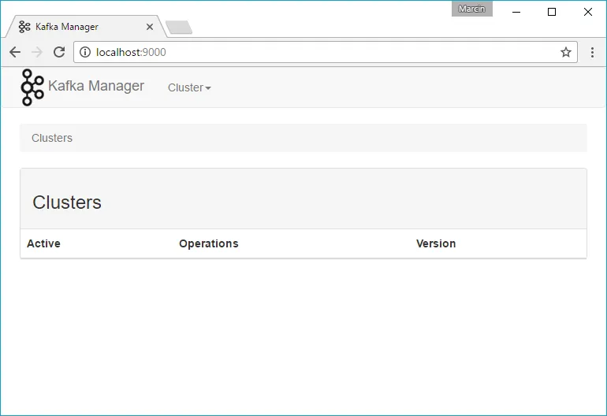Open the Chrome three-dot menu

coord(592,52)
